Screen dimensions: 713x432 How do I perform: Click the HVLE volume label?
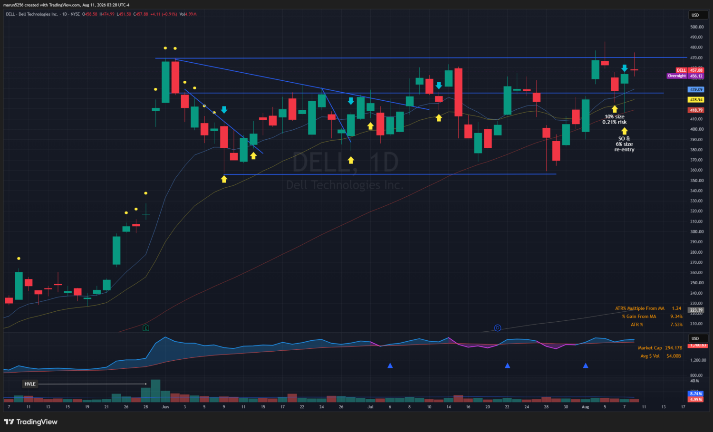click(x=30, y=384)
